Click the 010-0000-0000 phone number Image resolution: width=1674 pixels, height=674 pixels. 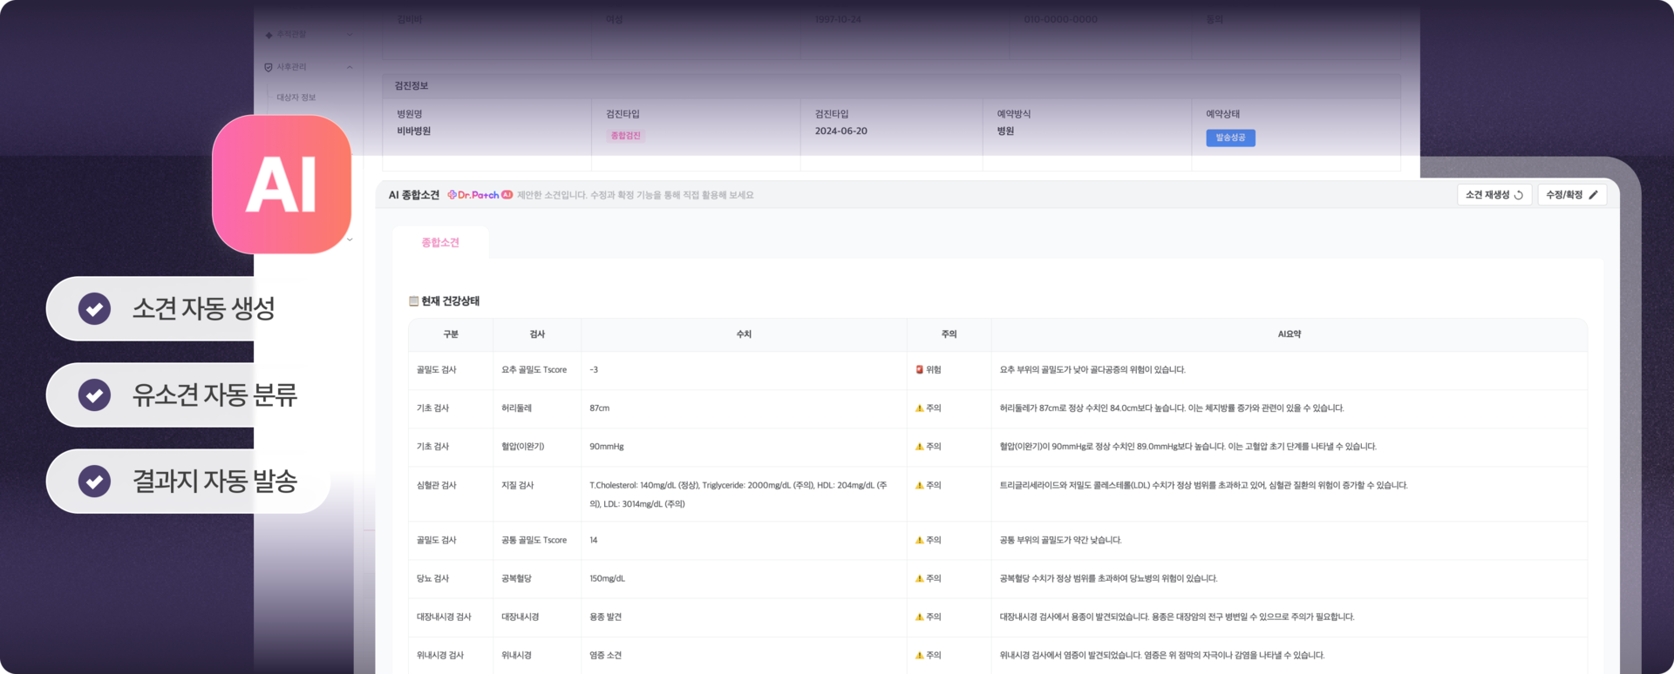1060,19
